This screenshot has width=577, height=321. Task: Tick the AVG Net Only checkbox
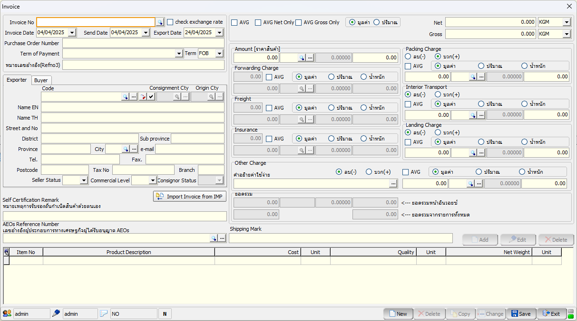[x=258, y=22]
